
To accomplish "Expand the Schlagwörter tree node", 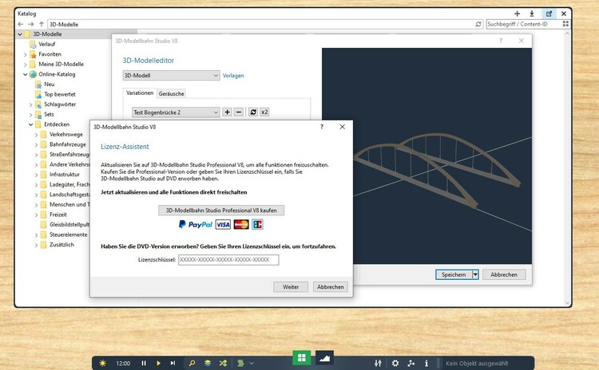I will pos(31,104).
